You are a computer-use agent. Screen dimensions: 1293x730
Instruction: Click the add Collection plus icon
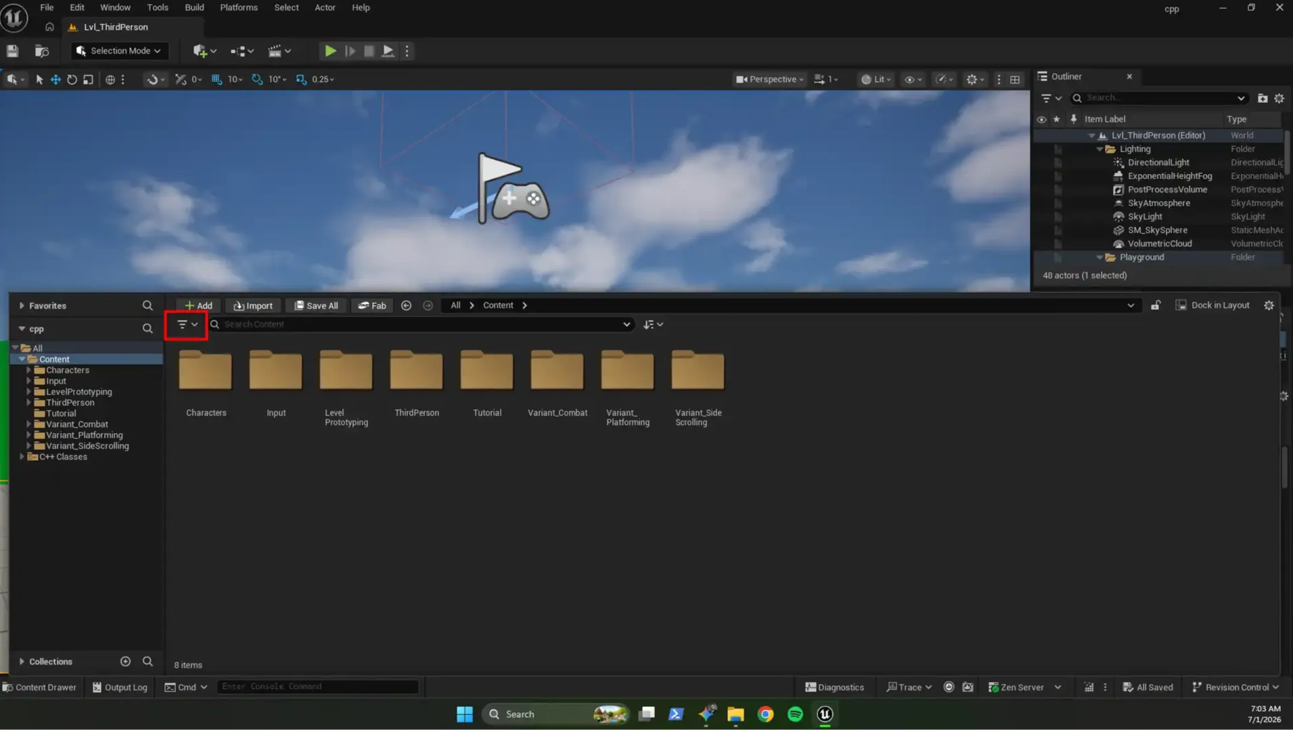[x=125, y=661]
